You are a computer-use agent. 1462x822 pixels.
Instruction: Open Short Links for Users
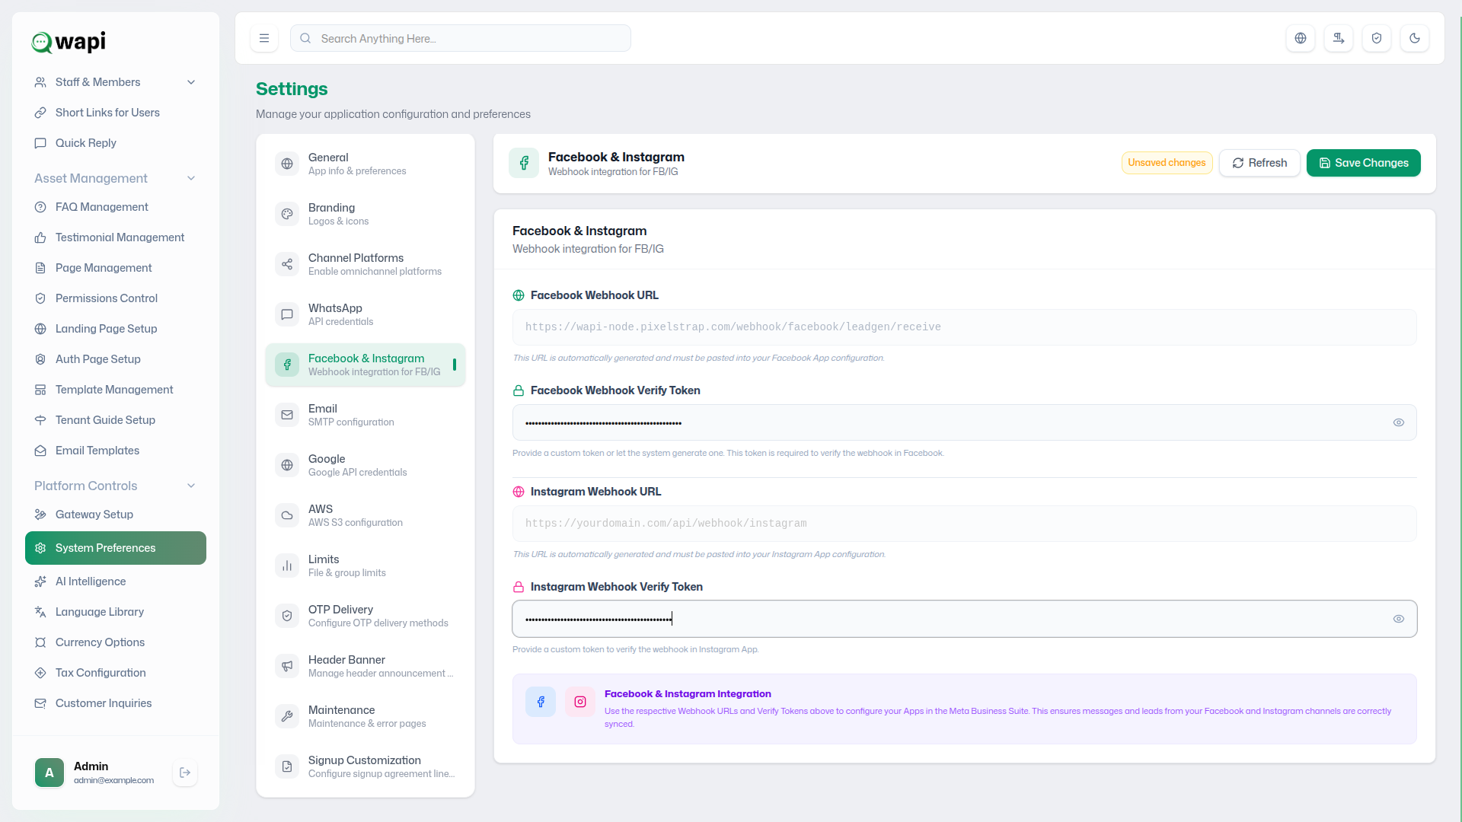(116, 113)
